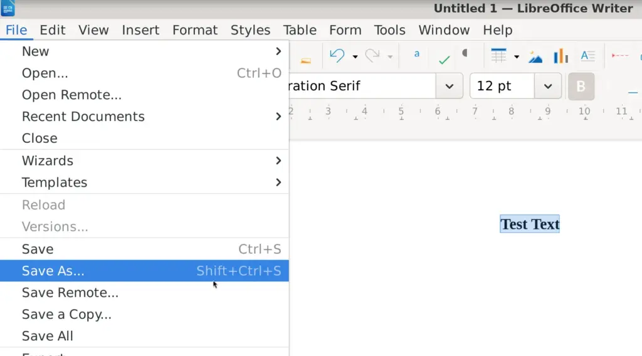
Task: Open the Styles menu
Action: click(250, 30)
